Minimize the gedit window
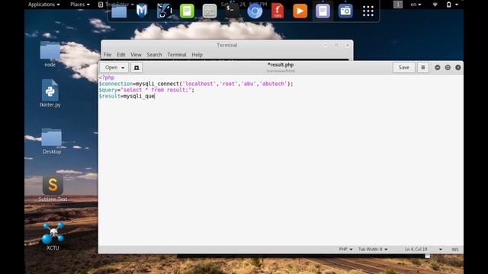 [x=437, y=68]
